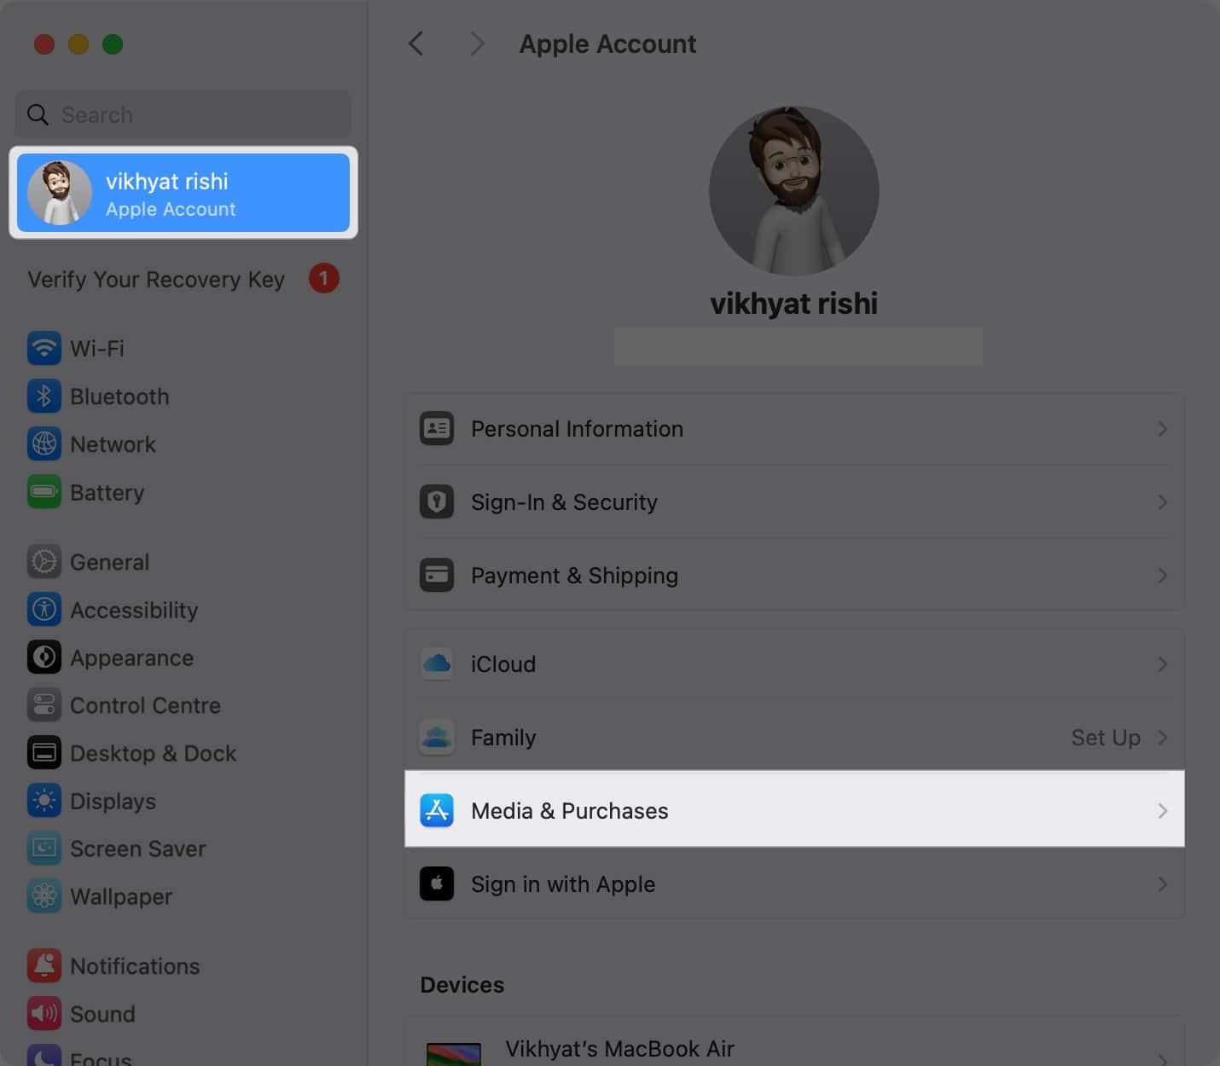Click the Wi-Fi icon in sidebar

44,349
